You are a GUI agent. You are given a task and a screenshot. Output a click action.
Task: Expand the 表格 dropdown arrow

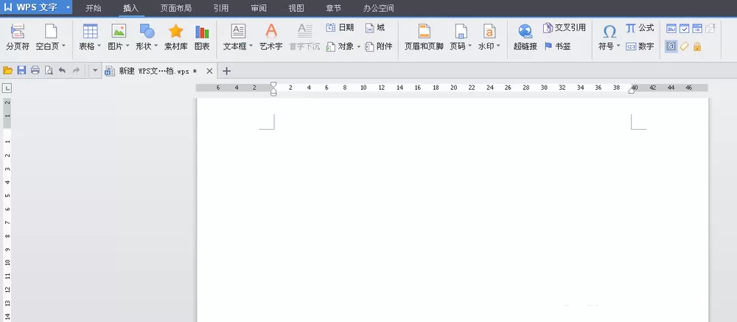pyautogui.click(x=99, y=46)
